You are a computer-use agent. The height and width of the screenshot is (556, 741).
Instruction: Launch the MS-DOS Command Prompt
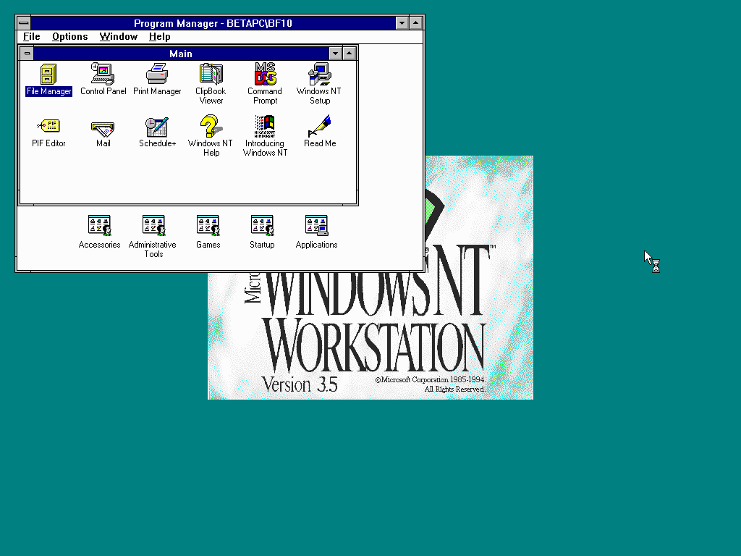[x=264, y=75]
